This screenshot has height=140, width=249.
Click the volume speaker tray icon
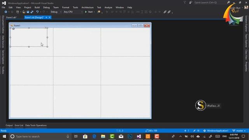pyautogui.click(x=192, y=136)
